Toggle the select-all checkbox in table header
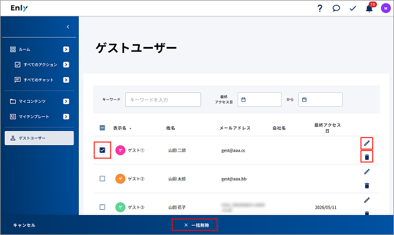Screen dimensions: 394x235 click(x=102, y=128)
